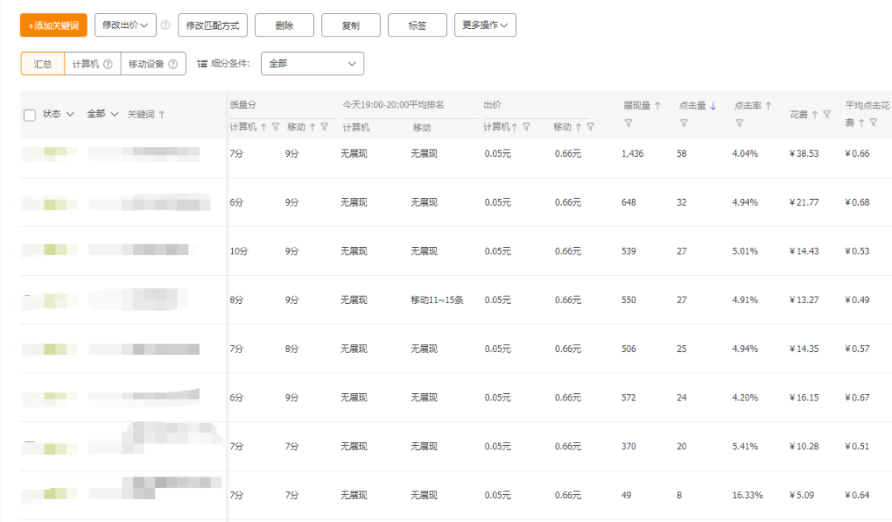Tick the select-all checkbox in table header
Screen dimensions: 892x522
30,115
